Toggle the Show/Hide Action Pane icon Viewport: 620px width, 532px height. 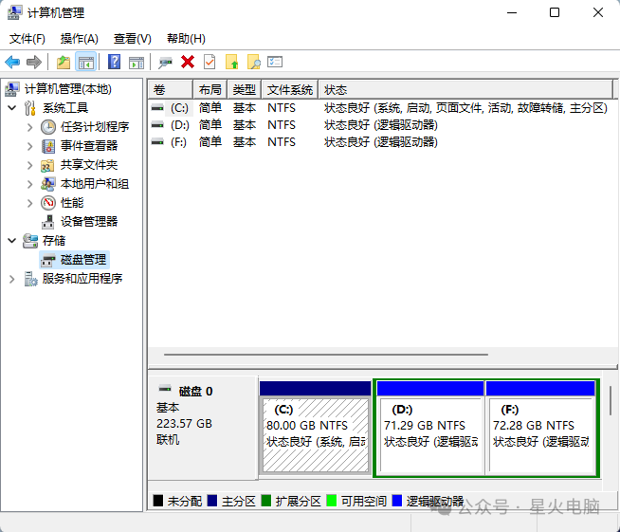(137, 62)
